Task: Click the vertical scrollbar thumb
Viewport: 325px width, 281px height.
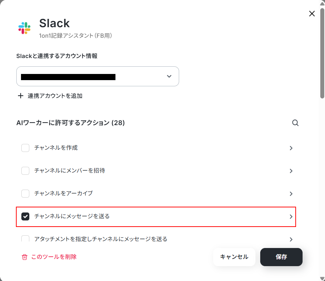Action: pos(322,53)
